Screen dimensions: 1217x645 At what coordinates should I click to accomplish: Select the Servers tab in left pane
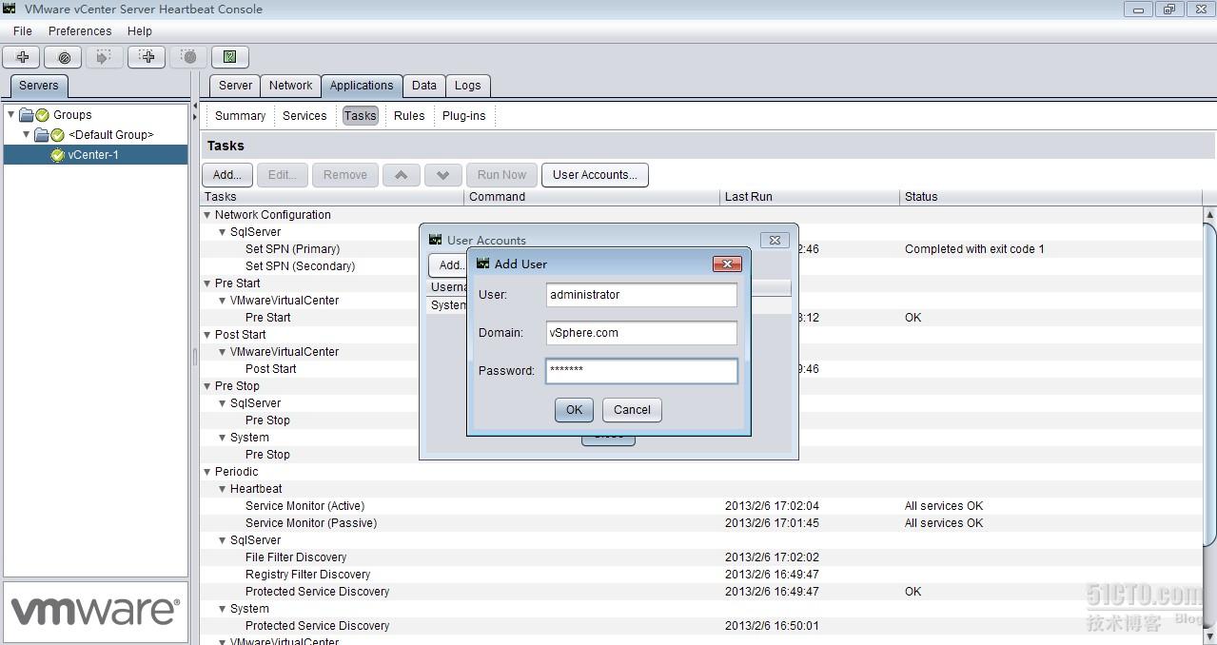click(x=38, y=86)
